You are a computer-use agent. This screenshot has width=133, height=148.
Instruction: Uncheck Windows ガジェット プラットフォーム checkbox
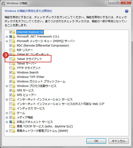pos(11,81)
